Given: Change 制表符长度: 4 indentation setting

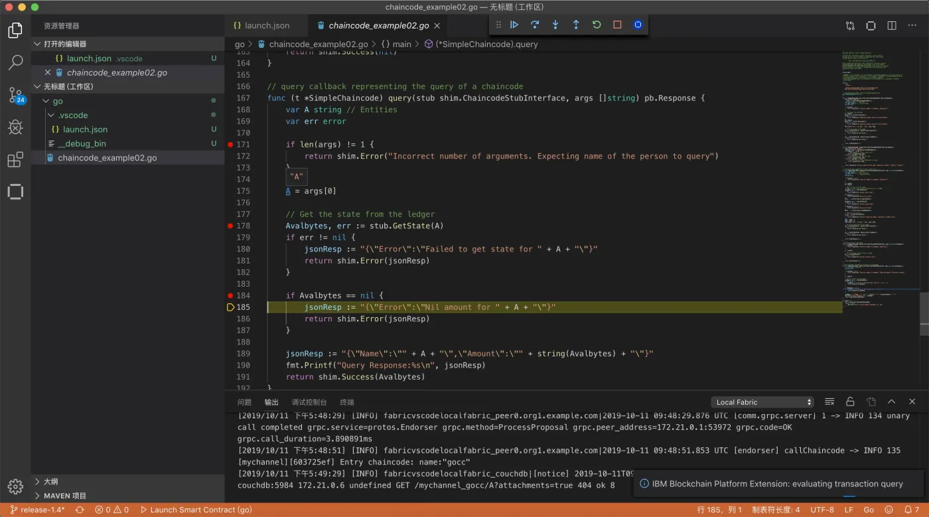Looking at the screenshot, I should (x=776, y=510).
